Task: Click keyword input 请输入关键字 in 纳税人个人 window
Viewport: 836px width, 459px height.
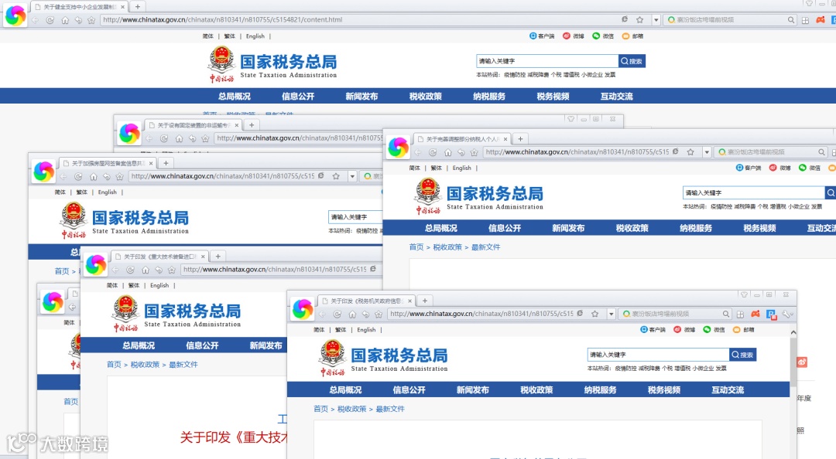Action: (753, 192)
